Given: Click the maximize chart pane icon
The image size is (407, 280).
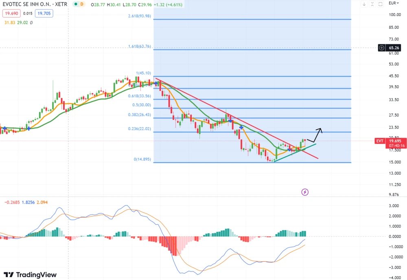Looking at the screenshot, I should 380,4.
